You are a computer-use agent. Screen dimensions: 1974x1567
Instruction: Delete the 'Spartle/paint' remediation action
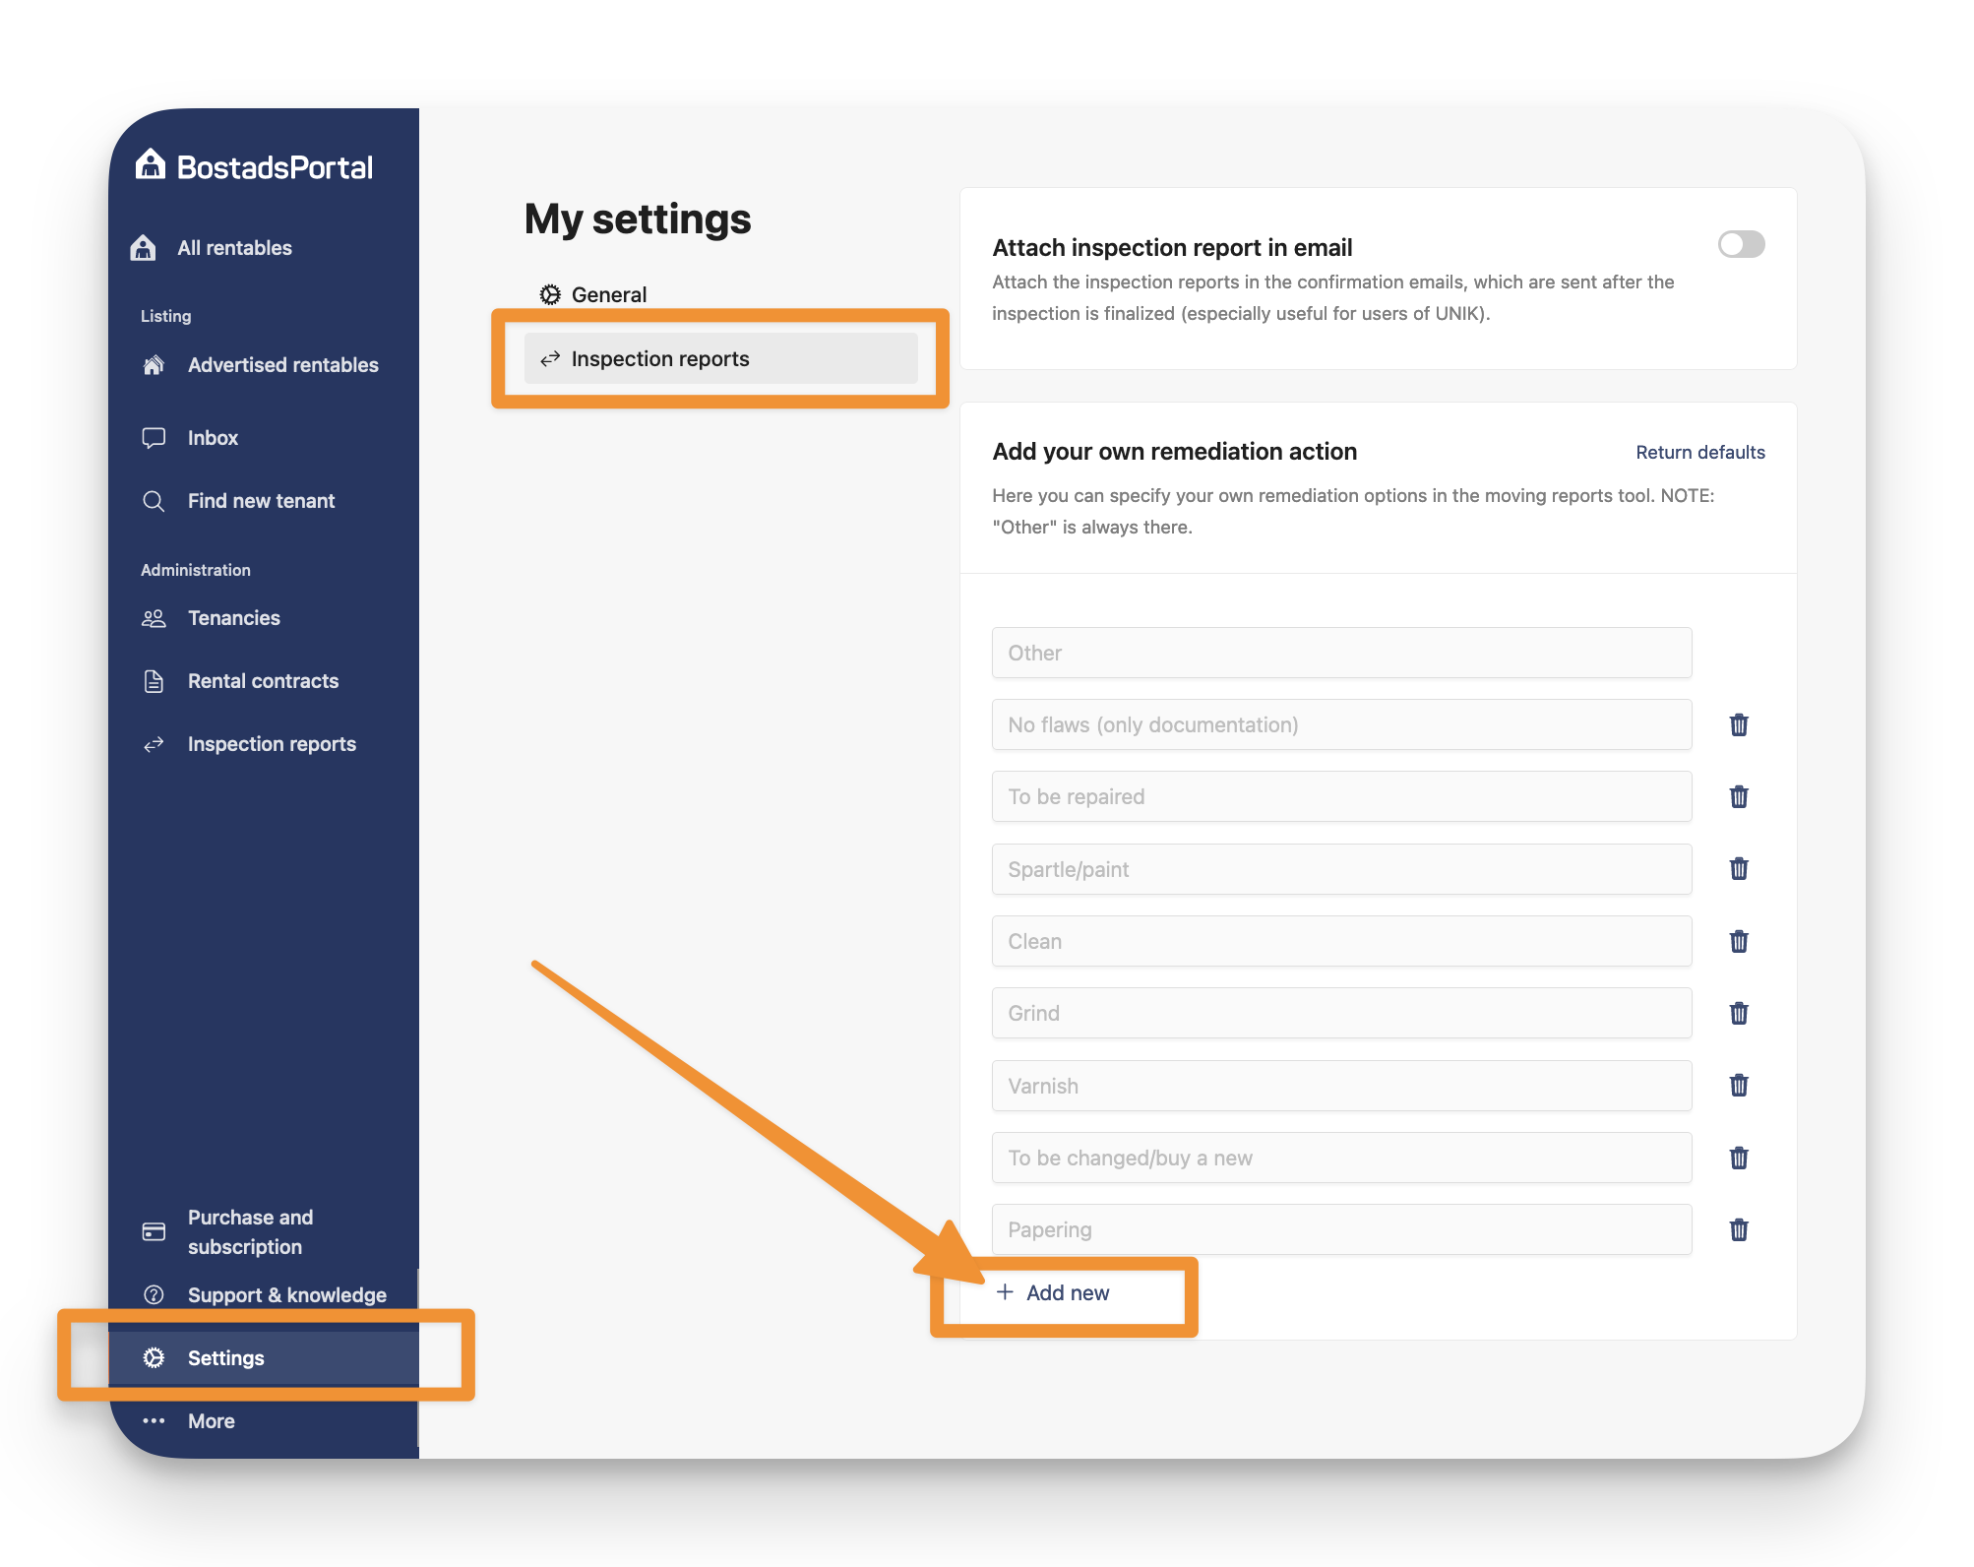click(1739, 869)
